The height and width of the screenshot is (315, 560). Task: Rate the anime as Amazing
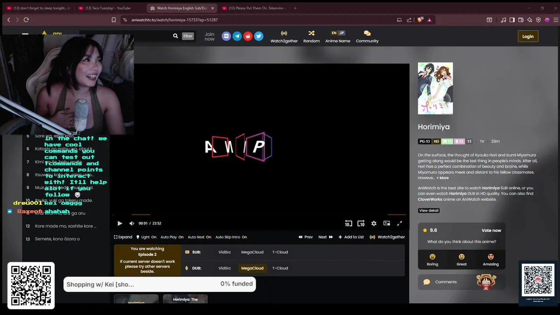pos(490,260)
